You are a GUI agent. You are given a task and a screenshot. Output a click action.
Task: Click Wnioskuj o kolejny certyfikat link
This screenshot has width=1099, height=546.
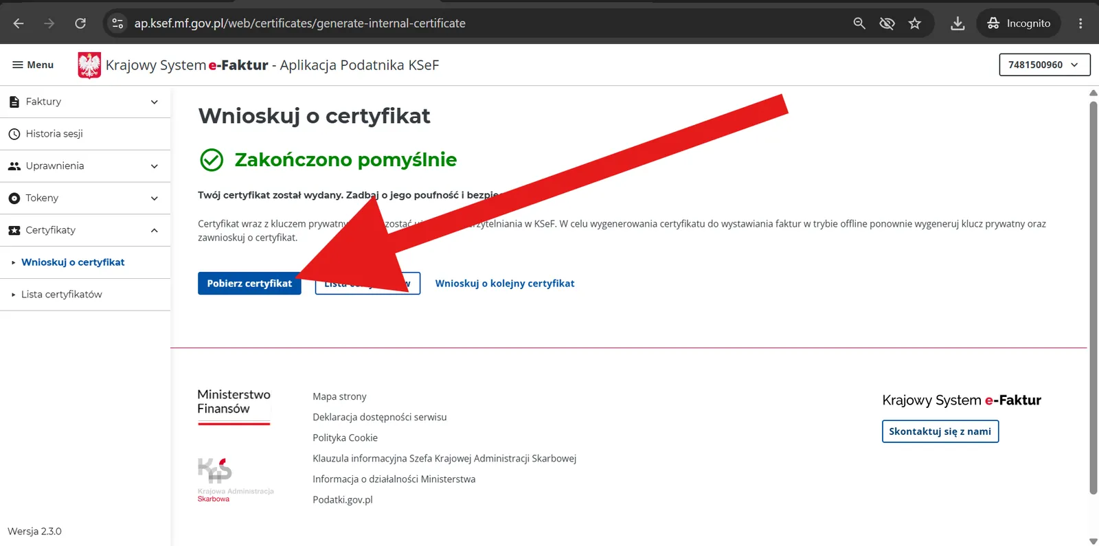[505, 284]
